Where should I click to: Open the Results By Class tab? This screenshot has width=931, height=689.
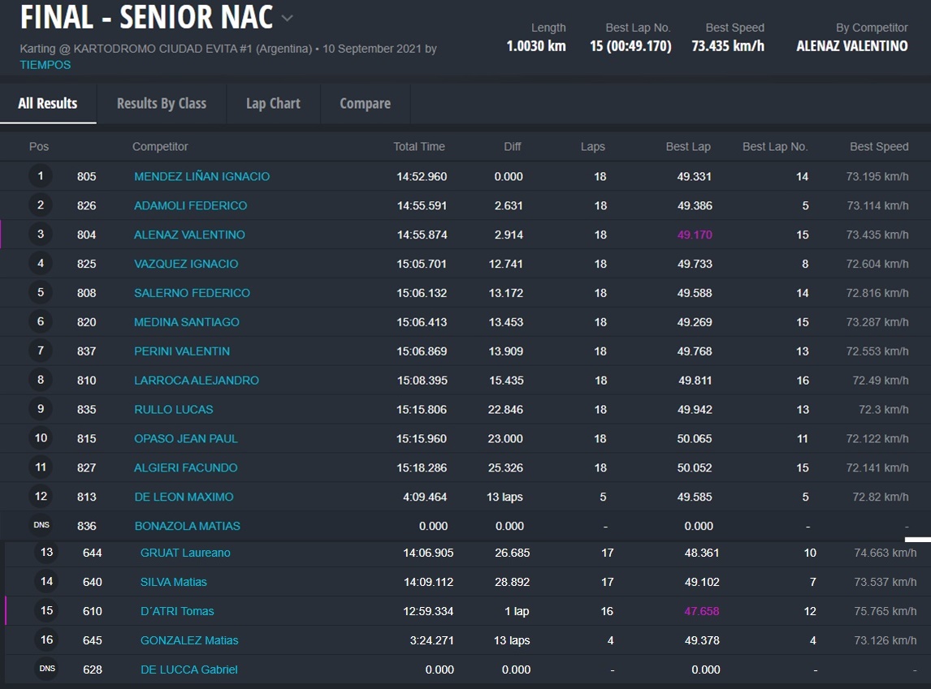point(161,104)
